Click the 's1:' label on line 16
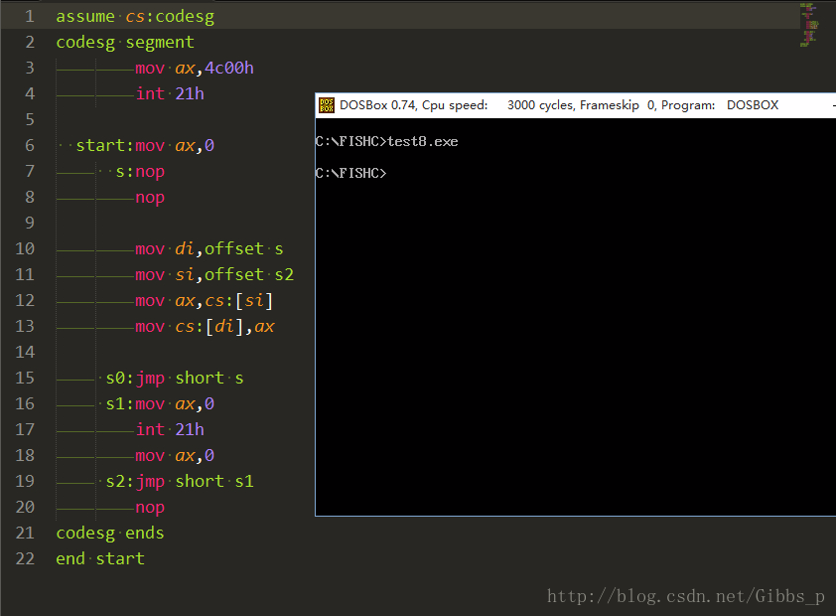Image resolution: width=836 pixels, height=616 pixels. click(x=120, y=403)
